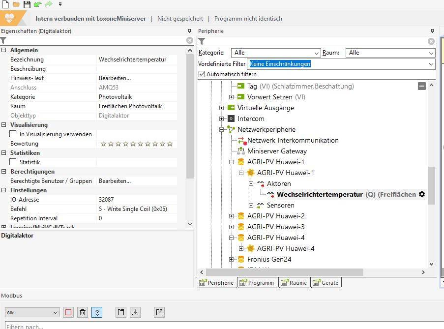Click Bearbeiten for Berechtigte Benutzer
Image resolution: width=444 pixels, height=329 pixels.
(x=115, y=181)
